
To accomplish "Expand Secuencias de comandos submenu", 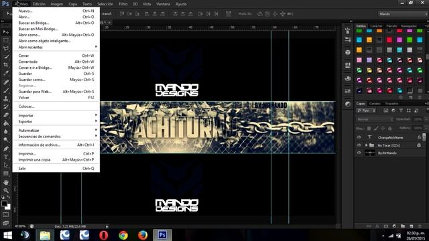I will click(56, 137).
